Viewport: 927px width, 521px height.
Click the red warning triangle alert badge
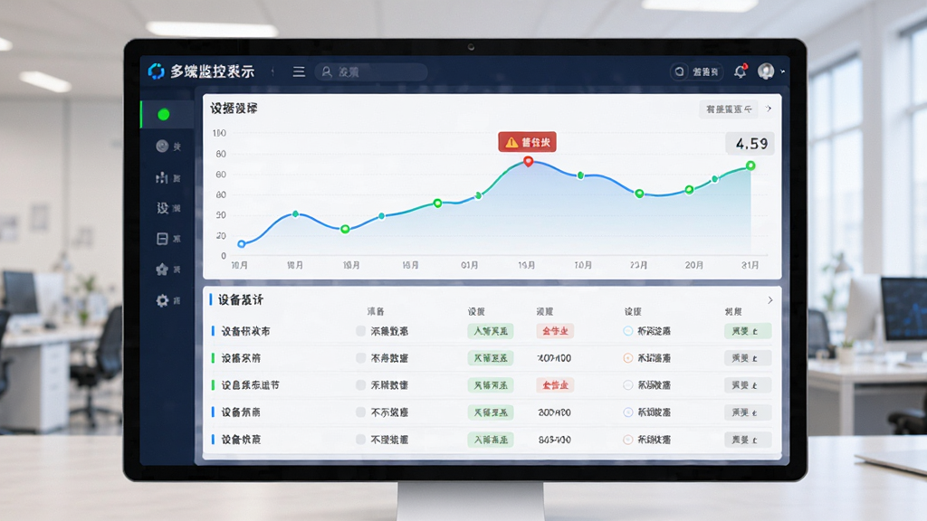coord(527,142)
